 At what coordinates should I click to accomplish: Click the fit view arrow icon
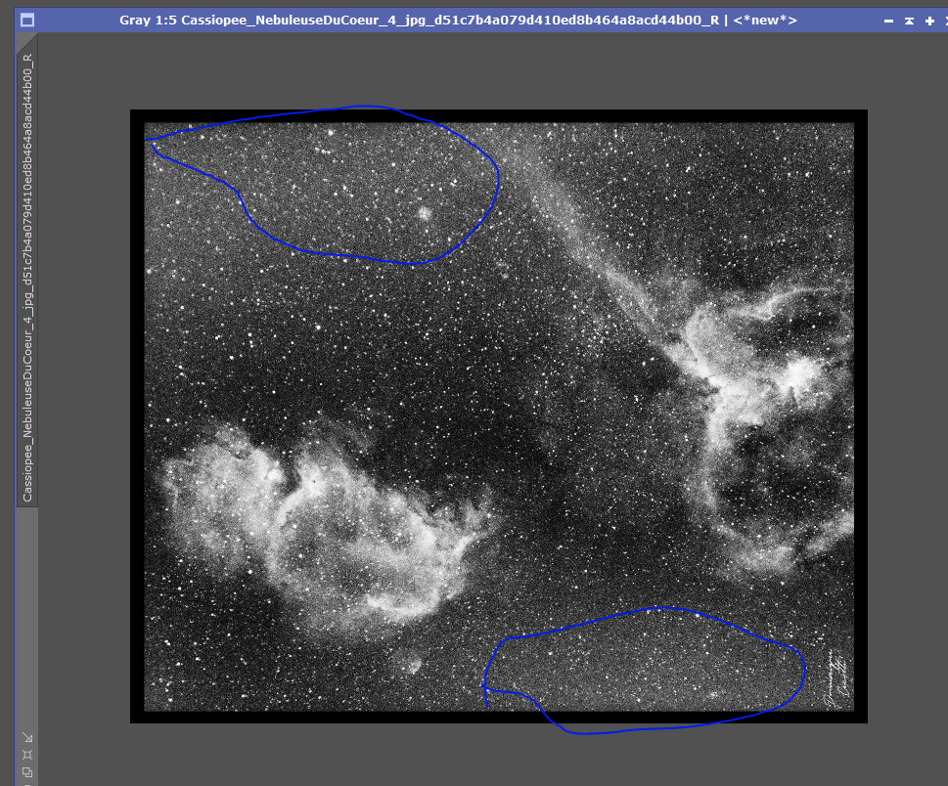pos(27,738)
